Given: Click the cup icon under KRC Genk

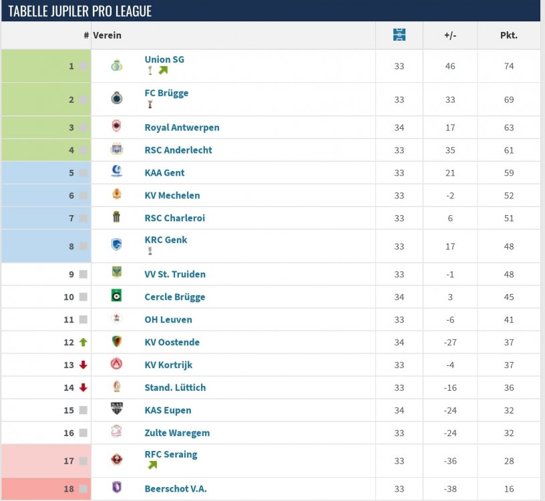Looking at the screenshot, I should 150,251.
